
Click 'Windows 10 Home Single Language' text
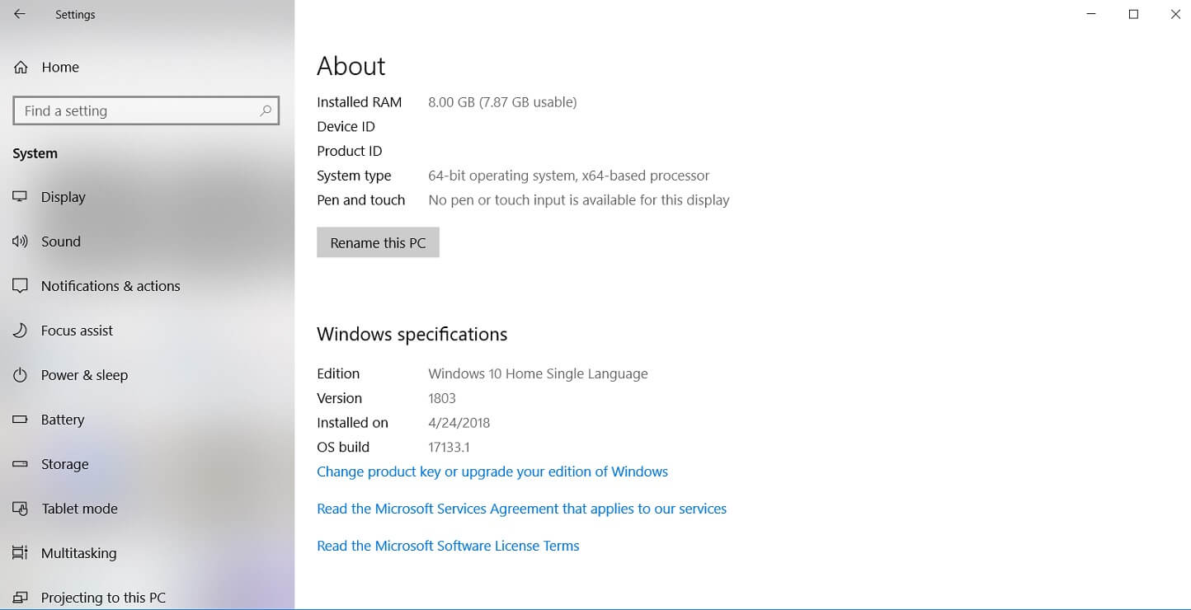pos(538,373)
